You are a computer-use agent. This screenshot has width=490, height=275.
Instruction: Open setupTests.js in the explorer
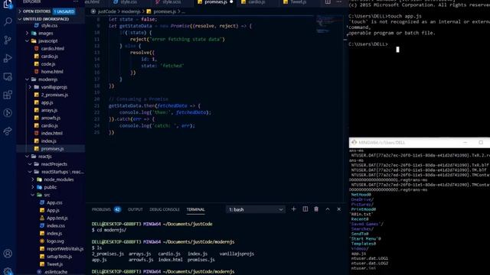[x=59, y=257]
